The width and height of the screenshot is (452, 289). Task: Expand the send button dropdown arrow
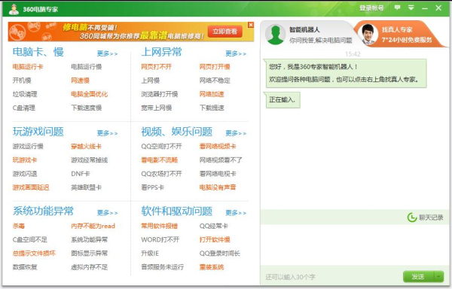click(438, 277)
